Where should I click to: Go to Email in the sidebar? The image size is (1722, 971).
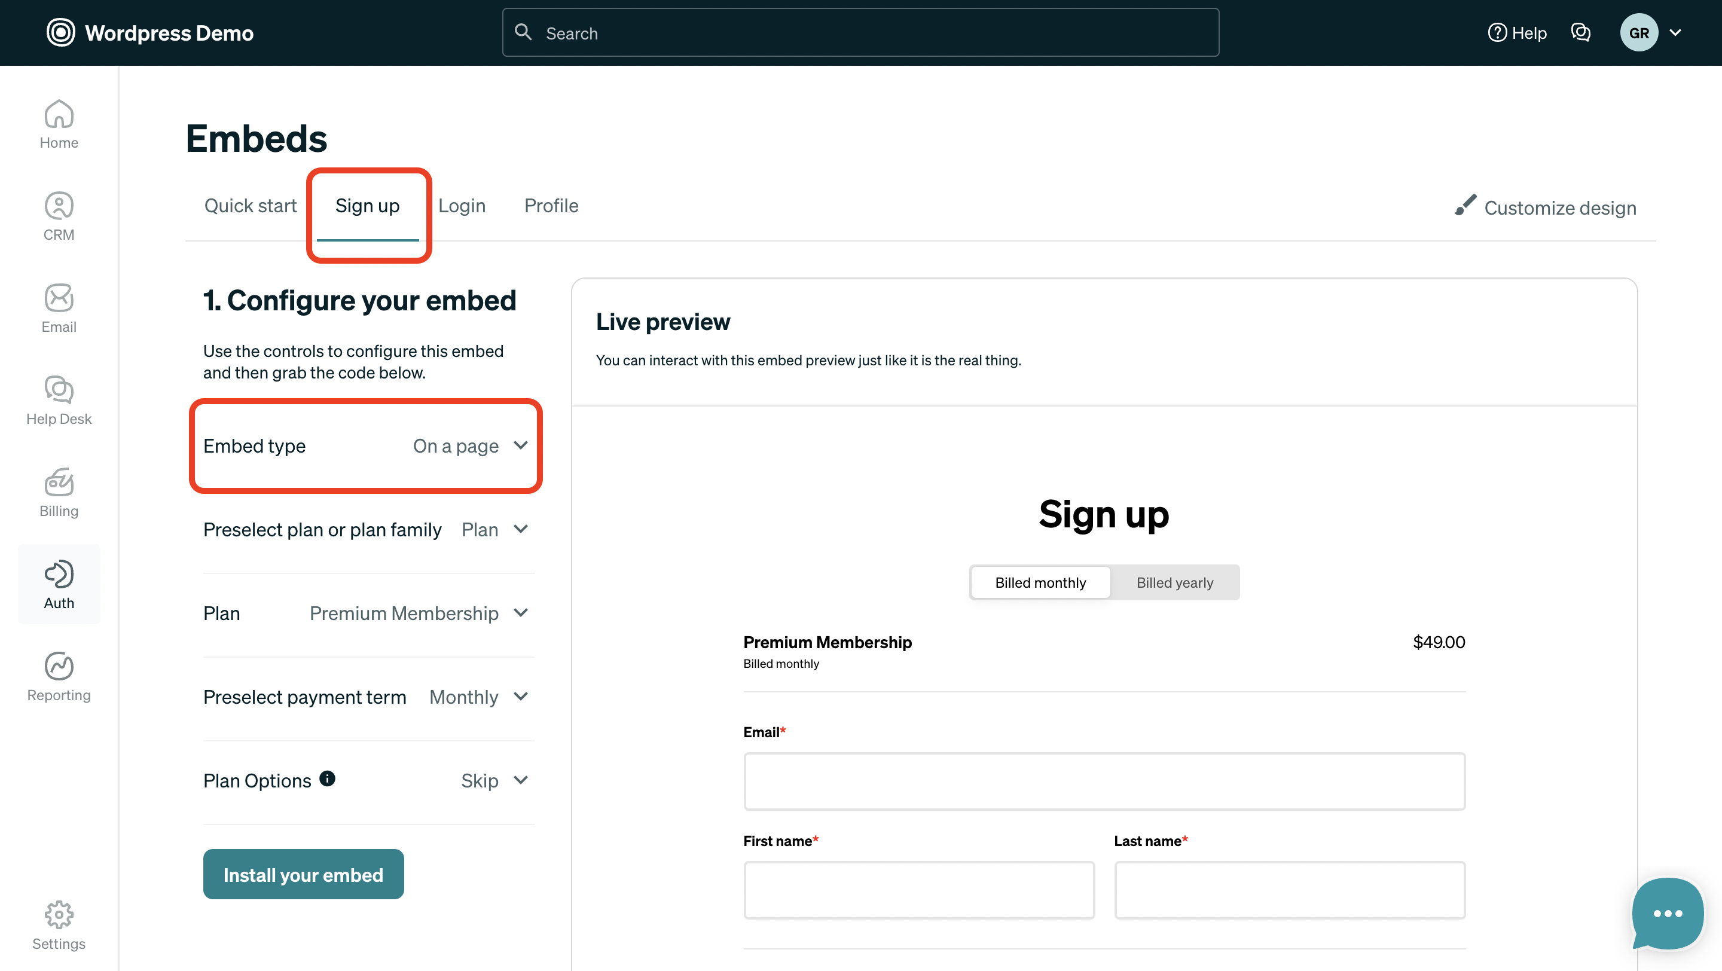coord(59,308)
